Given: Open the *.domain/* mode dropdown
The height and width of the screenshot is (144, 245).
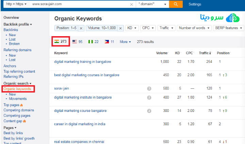Looking at the screenshot, I should click(x=152, y=4).
